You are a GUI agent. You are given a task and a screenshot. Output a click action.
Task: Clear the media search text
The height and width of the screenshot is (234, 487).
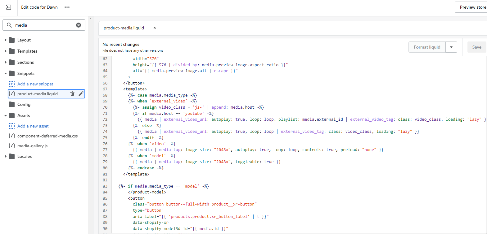coord(79,25)
